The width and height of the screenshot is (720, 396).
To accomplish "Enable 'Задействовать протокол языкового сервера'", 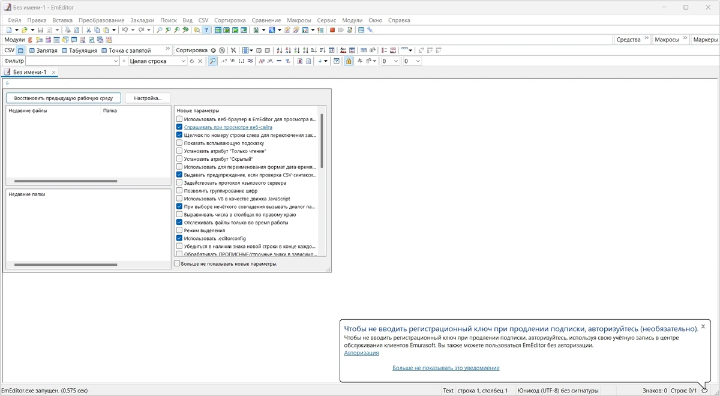I will [x=179, y=182].
